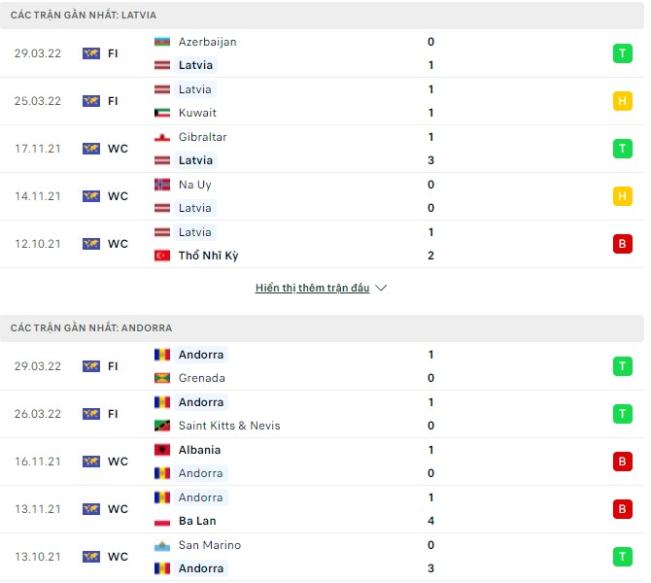This screenshot has height=583, width=651.
Task: Click the yellow H badge for Kuwait match
Action: 622,101
